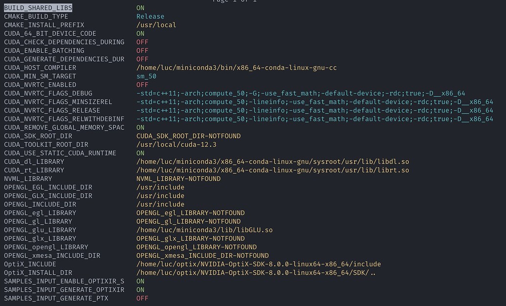Click the sm_50 minimum SM target value
This screenshot has width=506, height=306.
click(146, 76)
